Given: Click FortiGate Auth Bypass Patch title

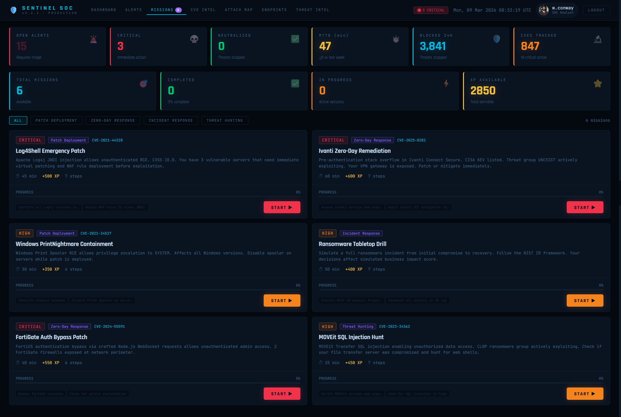Looking at the screenshot, I should (x=51, y=337).
